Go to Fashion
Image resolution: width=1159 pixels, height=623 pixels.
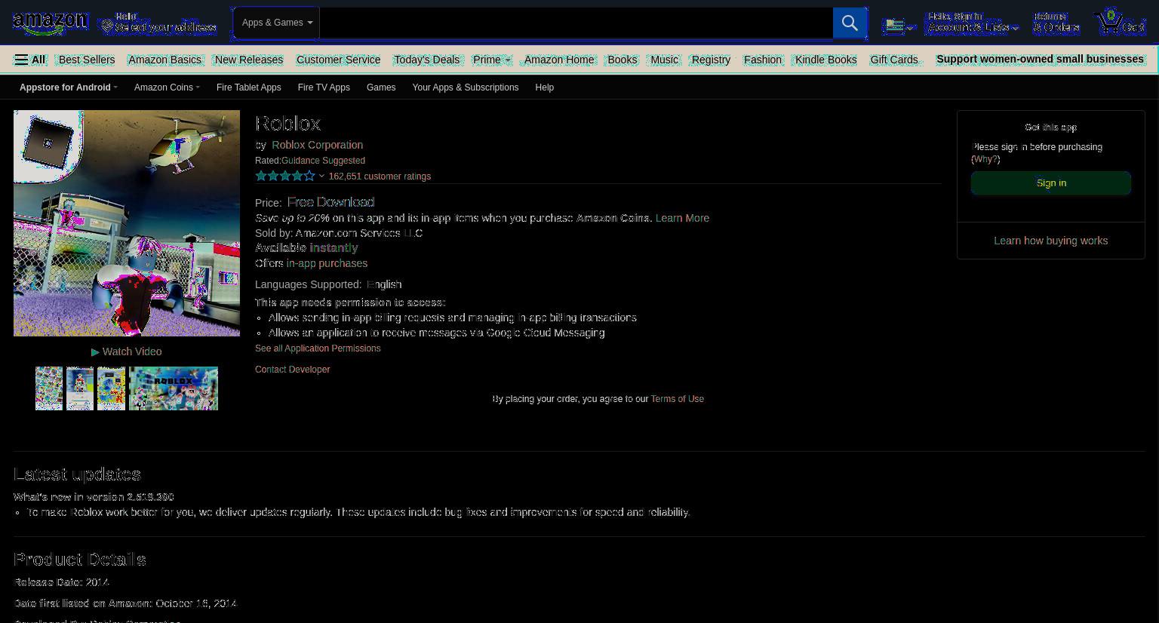pos(763,60)
